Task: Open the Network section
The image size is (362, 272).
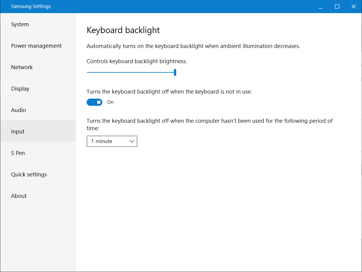Action: point(38,67)
